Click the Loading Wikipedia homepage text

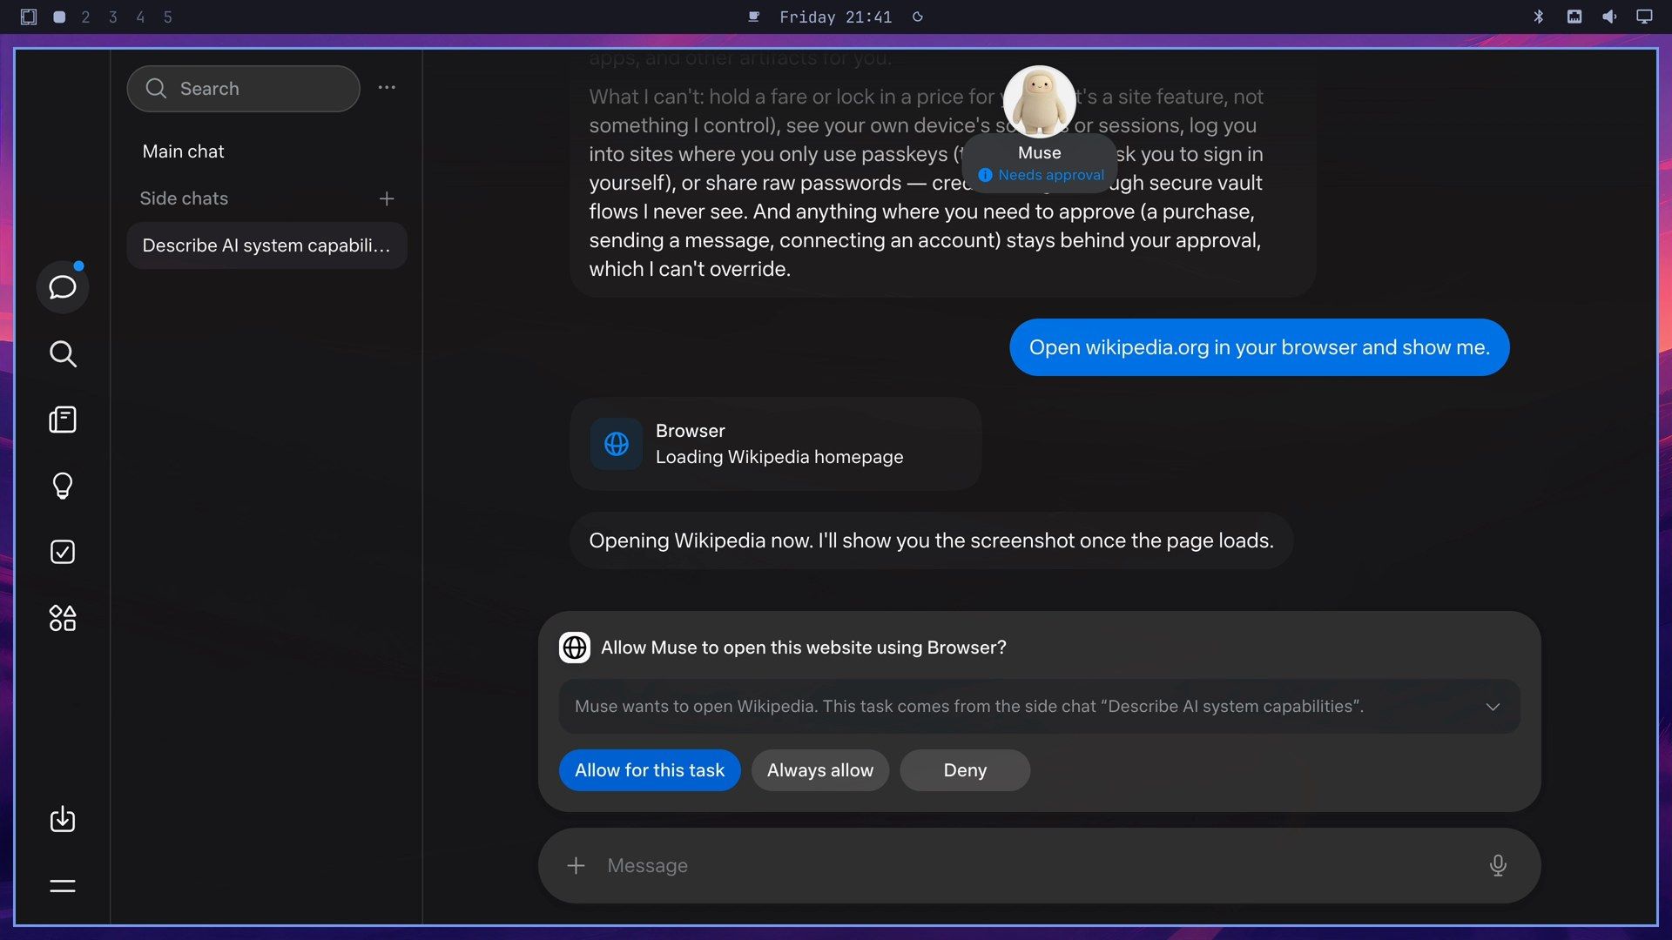coord(779,457)
